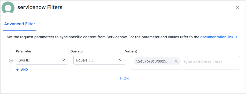
Task: Click the ServiceNow green logo icon
Action: coord(8,7)
